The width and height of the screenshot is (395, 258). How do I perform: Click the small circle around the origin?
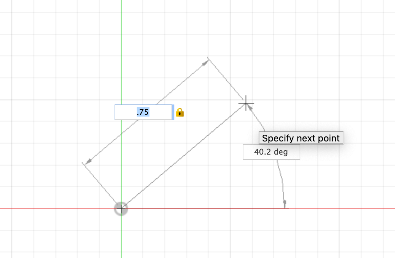pyautogui.click(x=121, y=209)
